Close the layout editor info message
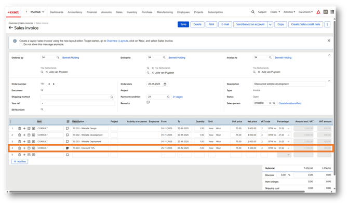This screenshot has height=205, width=348. coord(329,40)
